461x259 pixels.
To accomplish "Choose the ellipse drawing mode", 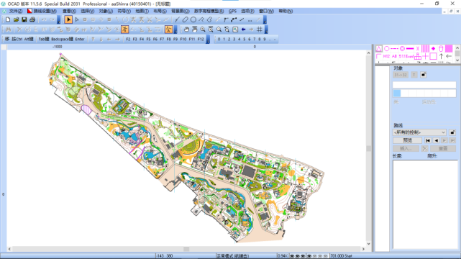I will (185, 19).
